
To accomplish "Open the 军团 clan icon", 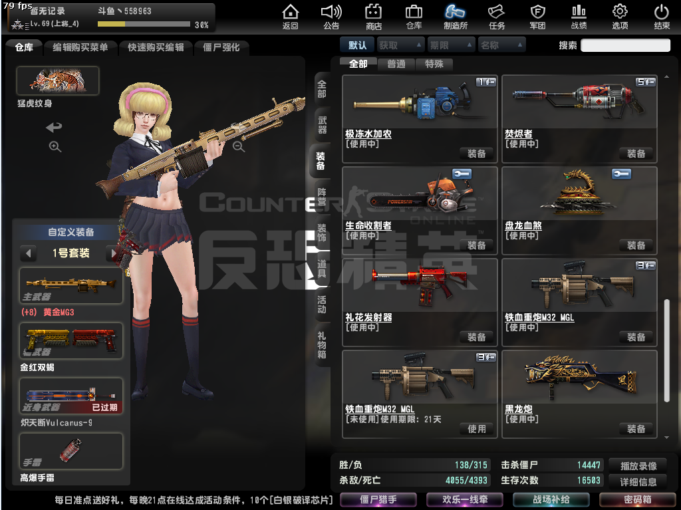I will click(537, 17).
